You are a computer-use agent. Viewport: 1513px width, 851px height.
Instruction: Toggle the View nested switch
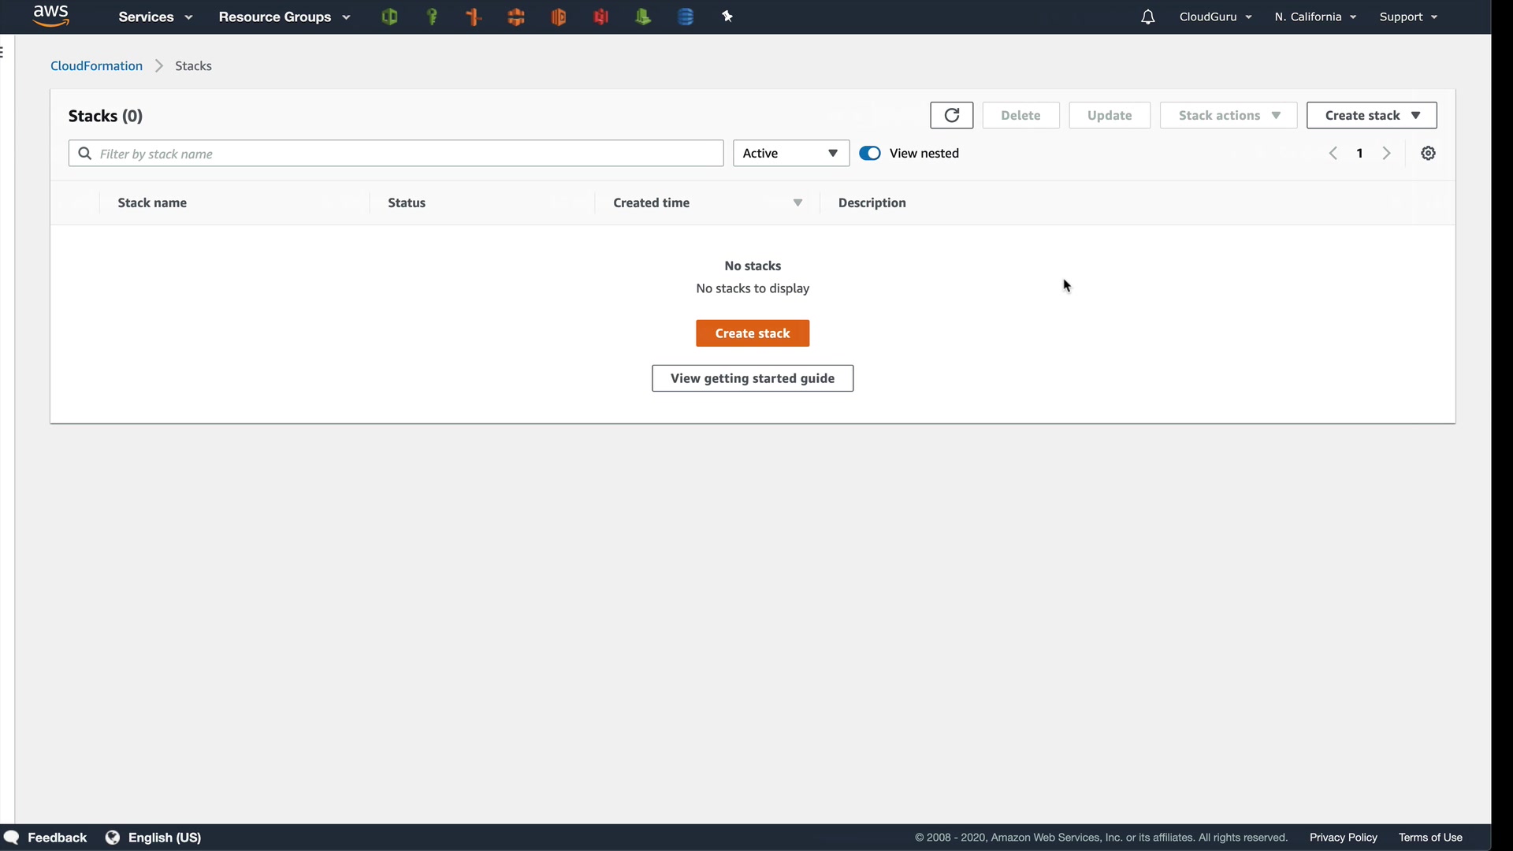click(x=870, y=154)
